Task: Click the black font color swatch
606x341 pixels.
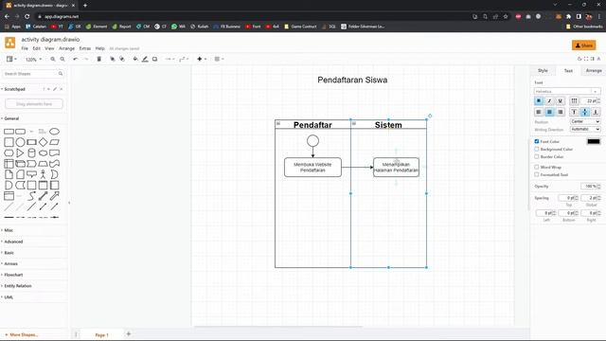Action: [594, 141]
